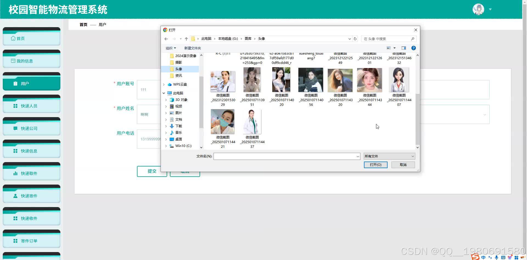Open the 我的信息 sidebar menu
The width and height of the screenshot is (527, 260).
tap(32, 59)
